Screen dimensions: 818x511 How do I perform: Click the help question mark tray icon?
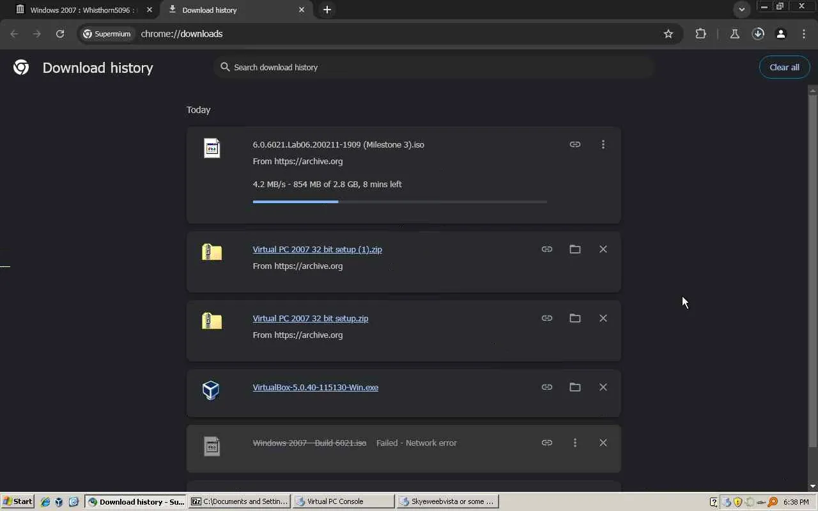click(x=714, y=502)
